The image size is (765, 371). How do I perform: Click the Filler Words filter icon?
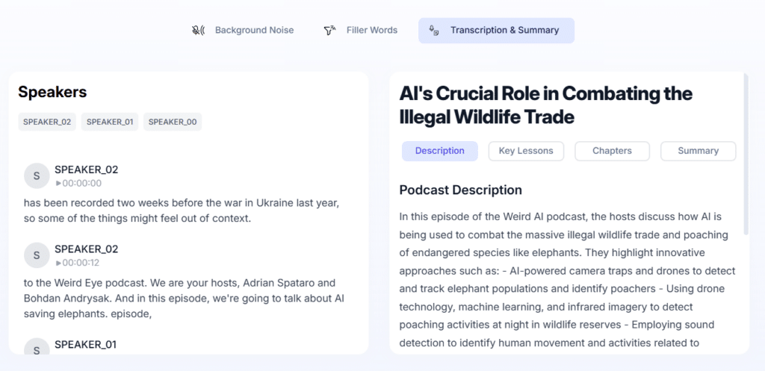329,30
